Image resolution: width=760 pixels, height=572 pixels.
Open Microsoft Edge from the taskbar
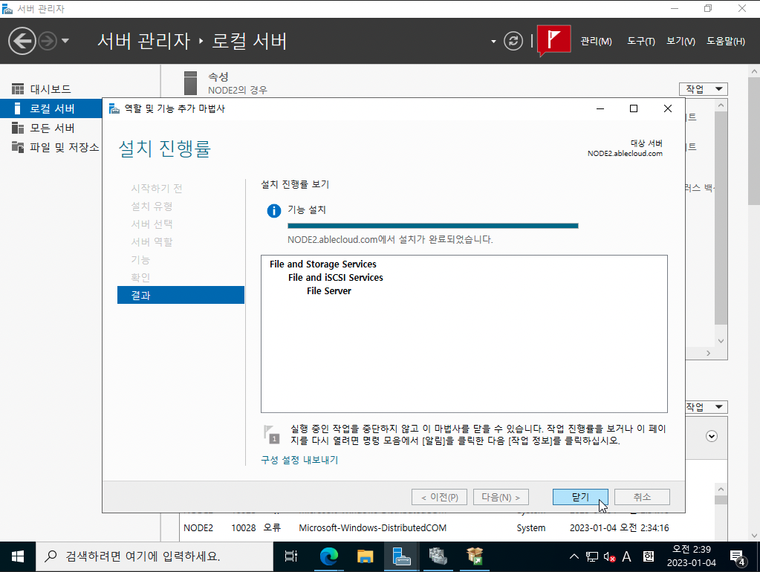(328, 556)
